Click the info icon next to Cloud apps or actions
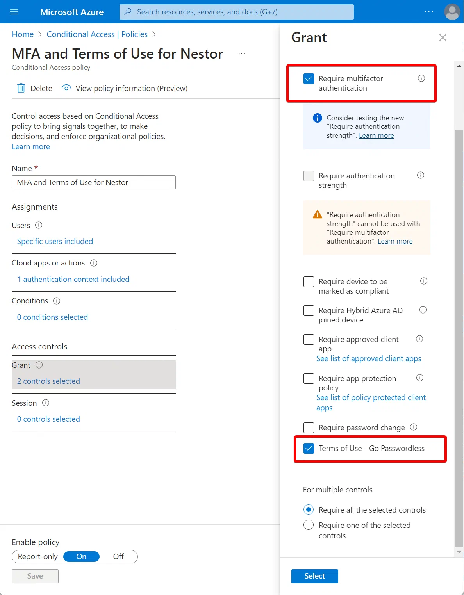Image resolution: width=464 pixels, height=595 pixels. [x=94, y=263]
